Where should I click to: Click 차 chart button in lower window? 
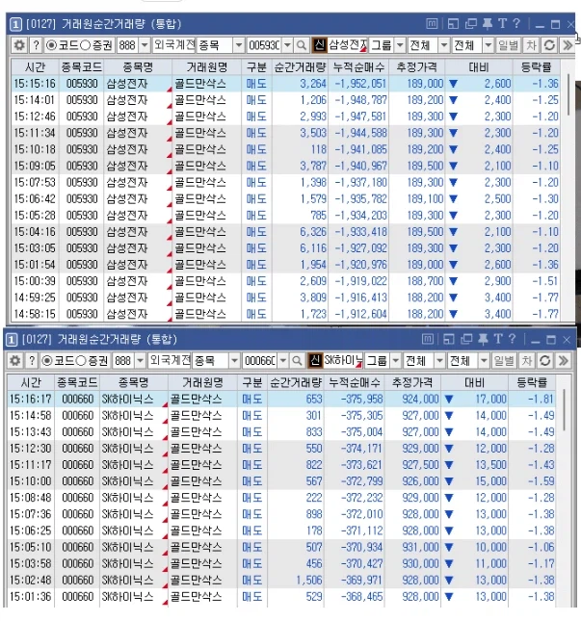click(x=527, y=360)
